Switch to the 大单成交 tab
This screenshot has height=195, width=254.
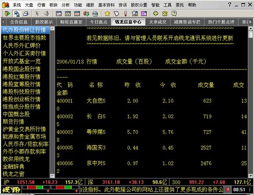pos(158,22)
